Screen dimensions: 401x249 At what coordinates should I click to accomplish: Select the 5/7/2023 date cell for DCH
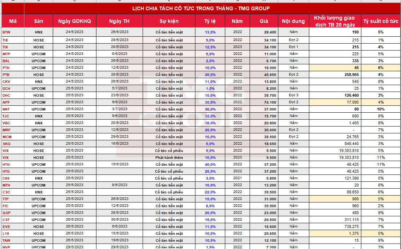click(119, 88)
